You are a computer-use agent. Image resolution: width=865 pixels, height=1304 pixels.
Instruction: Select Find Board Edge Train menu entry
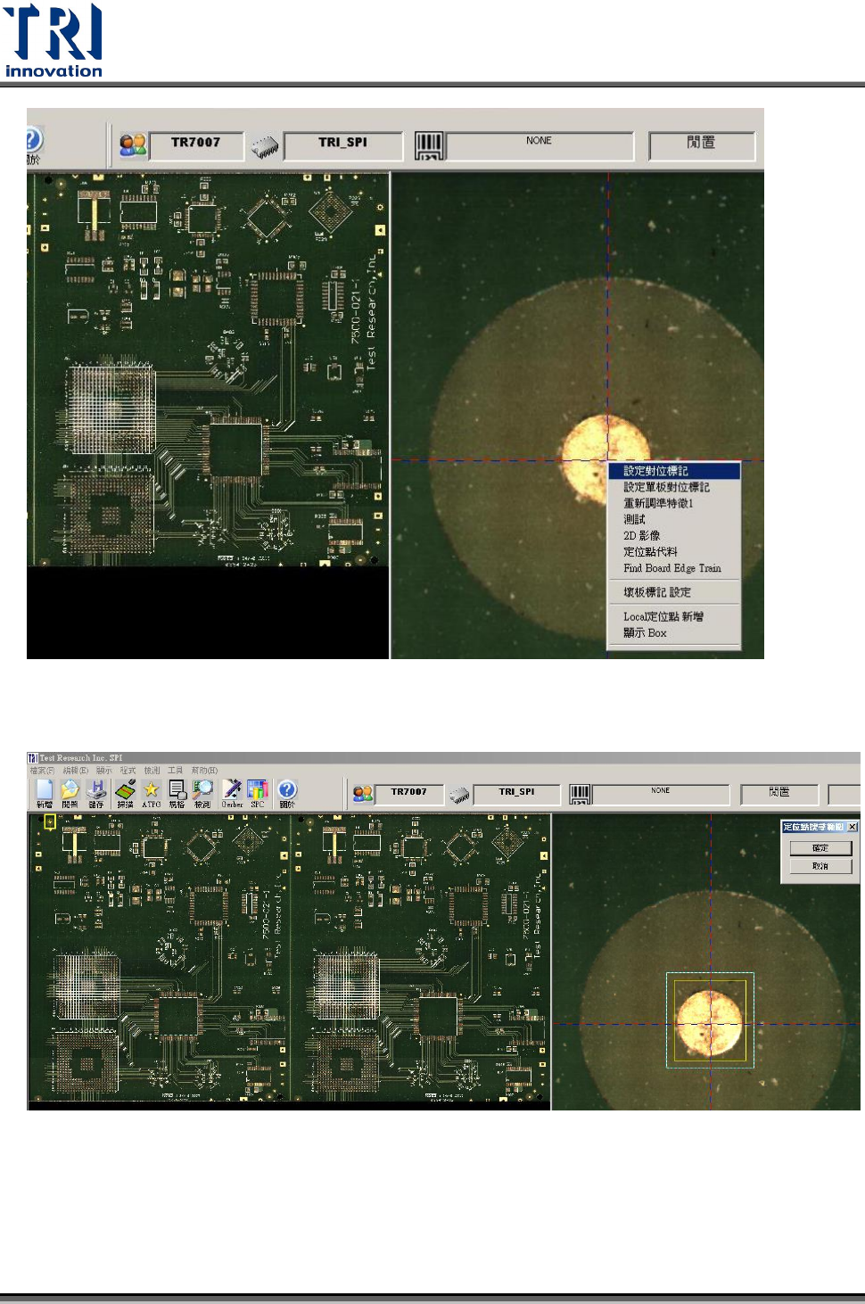[674, 567]
